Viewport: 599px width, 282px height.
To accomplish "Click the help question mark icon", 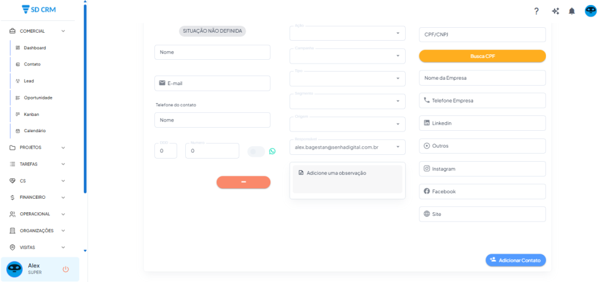I will coord(537,11).
